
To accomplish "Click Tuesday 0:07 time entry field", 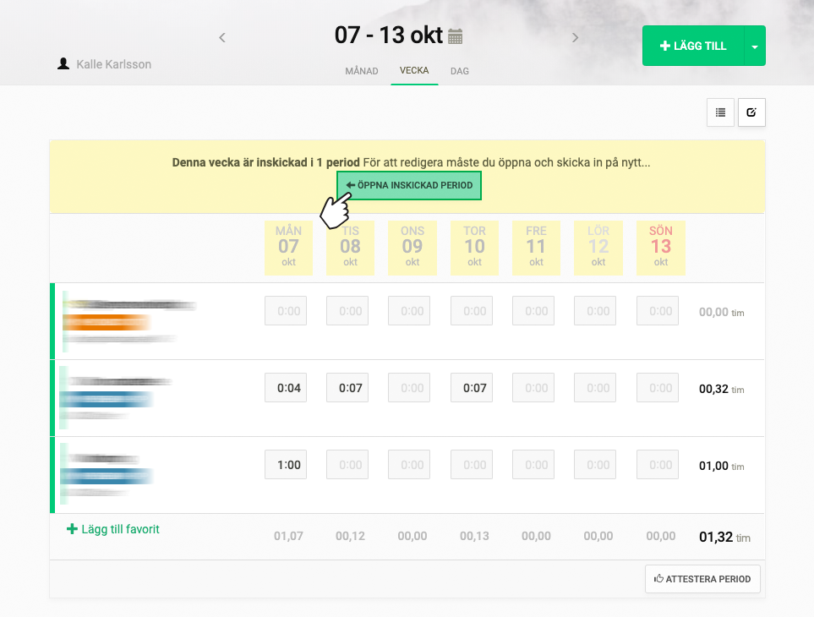I will [x=350, y=388].
